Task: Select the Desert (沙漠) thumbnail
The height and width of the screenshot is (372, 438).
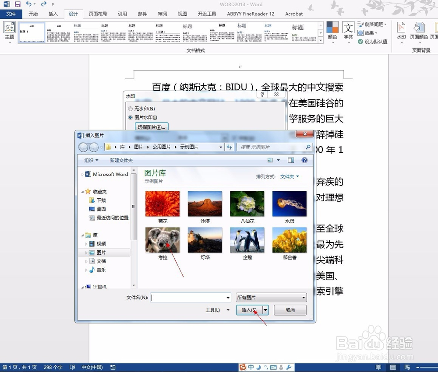Action: pyautogui.click(x=205, y=204)
